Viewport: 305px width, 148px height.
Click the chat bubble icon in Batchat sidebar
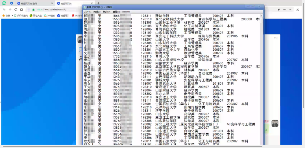pyautogui.click(x=80, y=50)
